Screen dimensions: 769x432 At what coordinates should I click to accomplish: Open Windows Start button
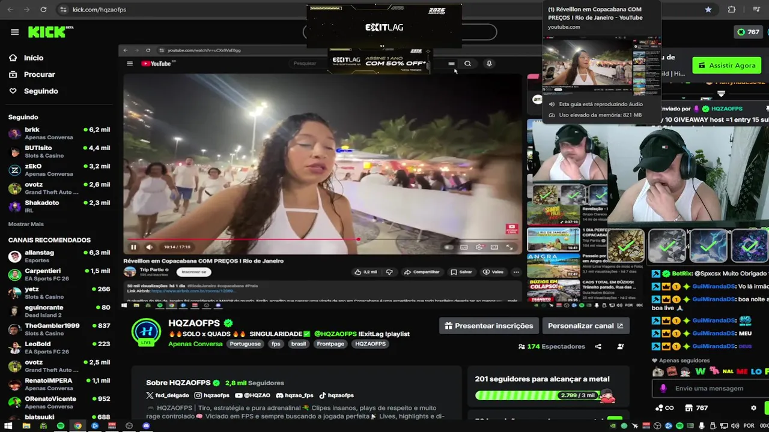click(8, 426)
